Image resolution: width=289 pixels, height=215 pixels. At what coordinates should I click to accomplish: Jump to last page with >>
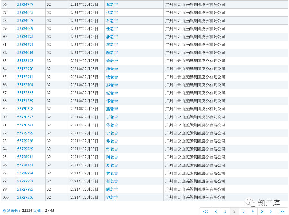[282, 211]
